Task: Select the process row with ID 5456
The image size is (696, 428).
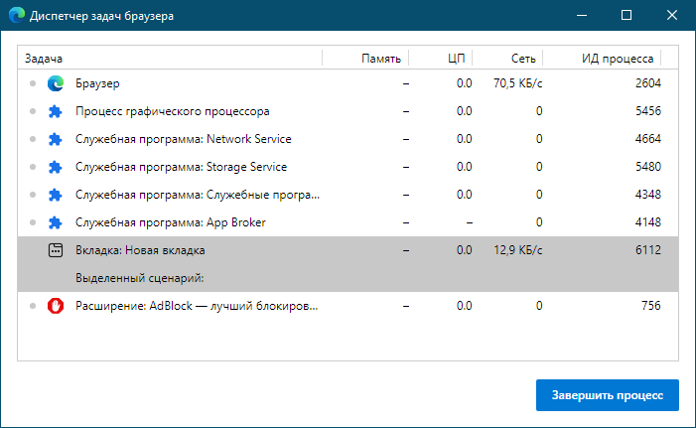Action: (348, 111)
